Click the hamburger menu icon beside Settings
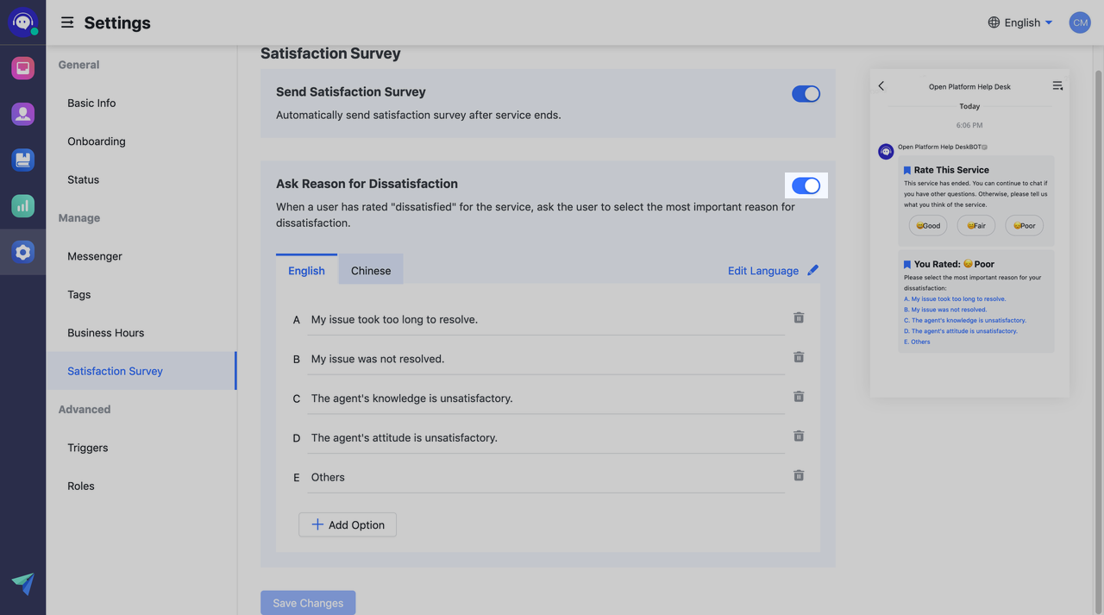The height and width of the screenshot is (615, 1104). coord(67,22)
